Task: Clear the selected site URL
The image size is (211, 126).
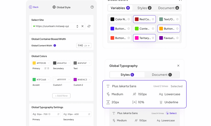Action: tap(82, 26)
